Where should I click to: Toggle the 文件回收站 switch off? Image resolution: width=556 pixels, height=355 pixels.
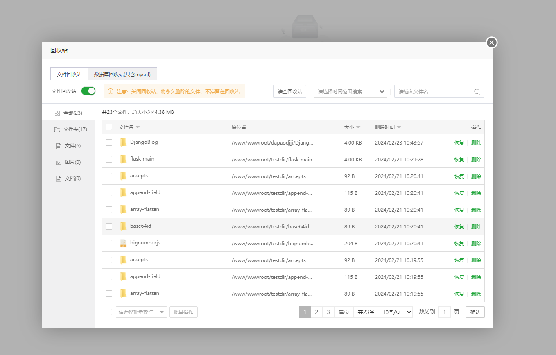[x=88, y=91]
